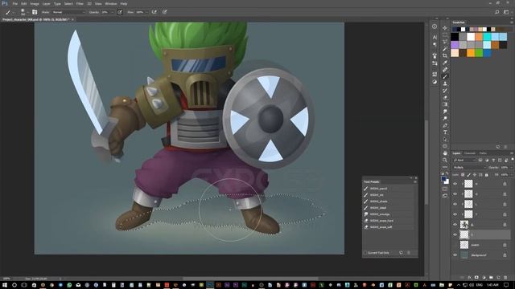Create a new layer group
Viewport: 515px width, 289px height.
491,277
